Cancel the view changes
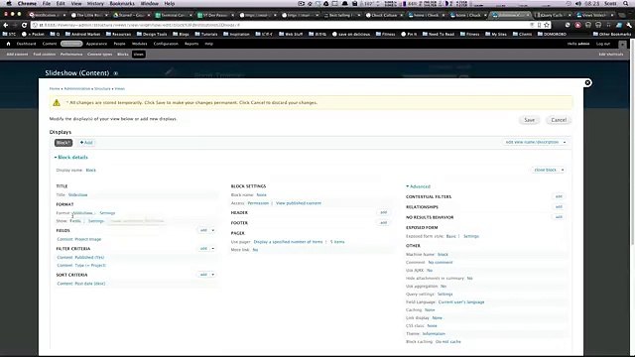Image resolution: width=635 pixels, height=357 pixels. (559, 120)
